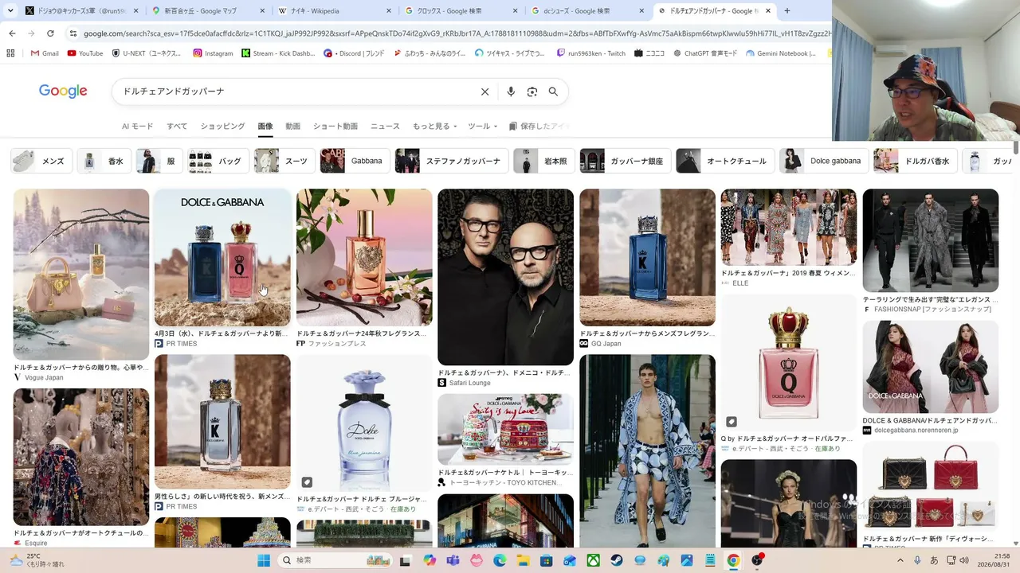Open the ニコニコ bookmark

649,53
